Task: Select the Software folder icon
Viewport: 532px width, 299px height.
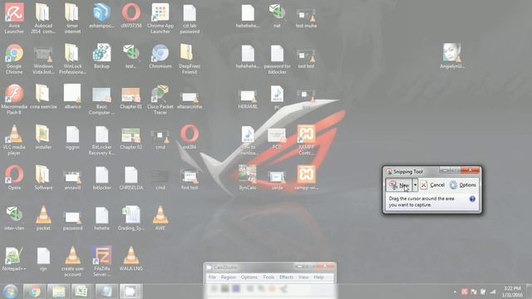Action: coord(43,177)
